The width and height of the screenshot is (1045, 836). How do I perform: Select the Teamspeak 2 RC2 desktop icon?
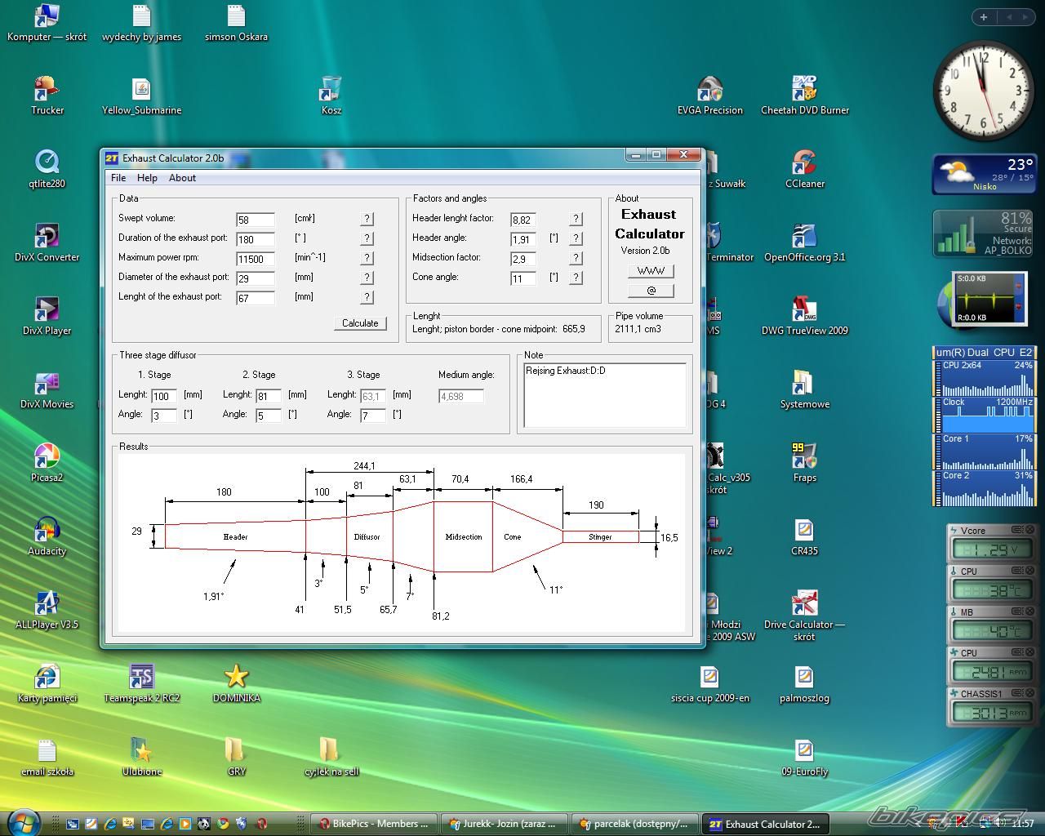coord(142,683)
